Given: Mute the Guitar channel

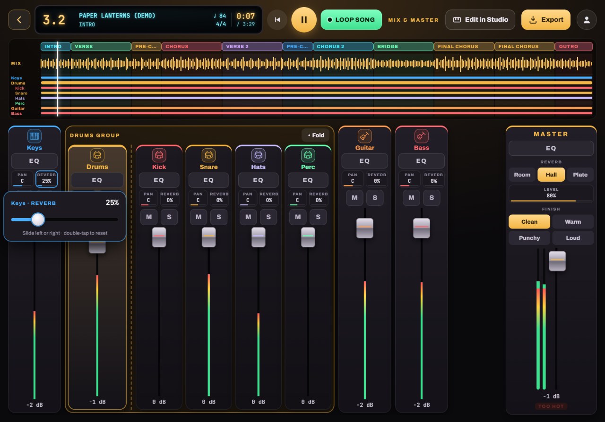Looking at the screenshot, I should 355,198.
